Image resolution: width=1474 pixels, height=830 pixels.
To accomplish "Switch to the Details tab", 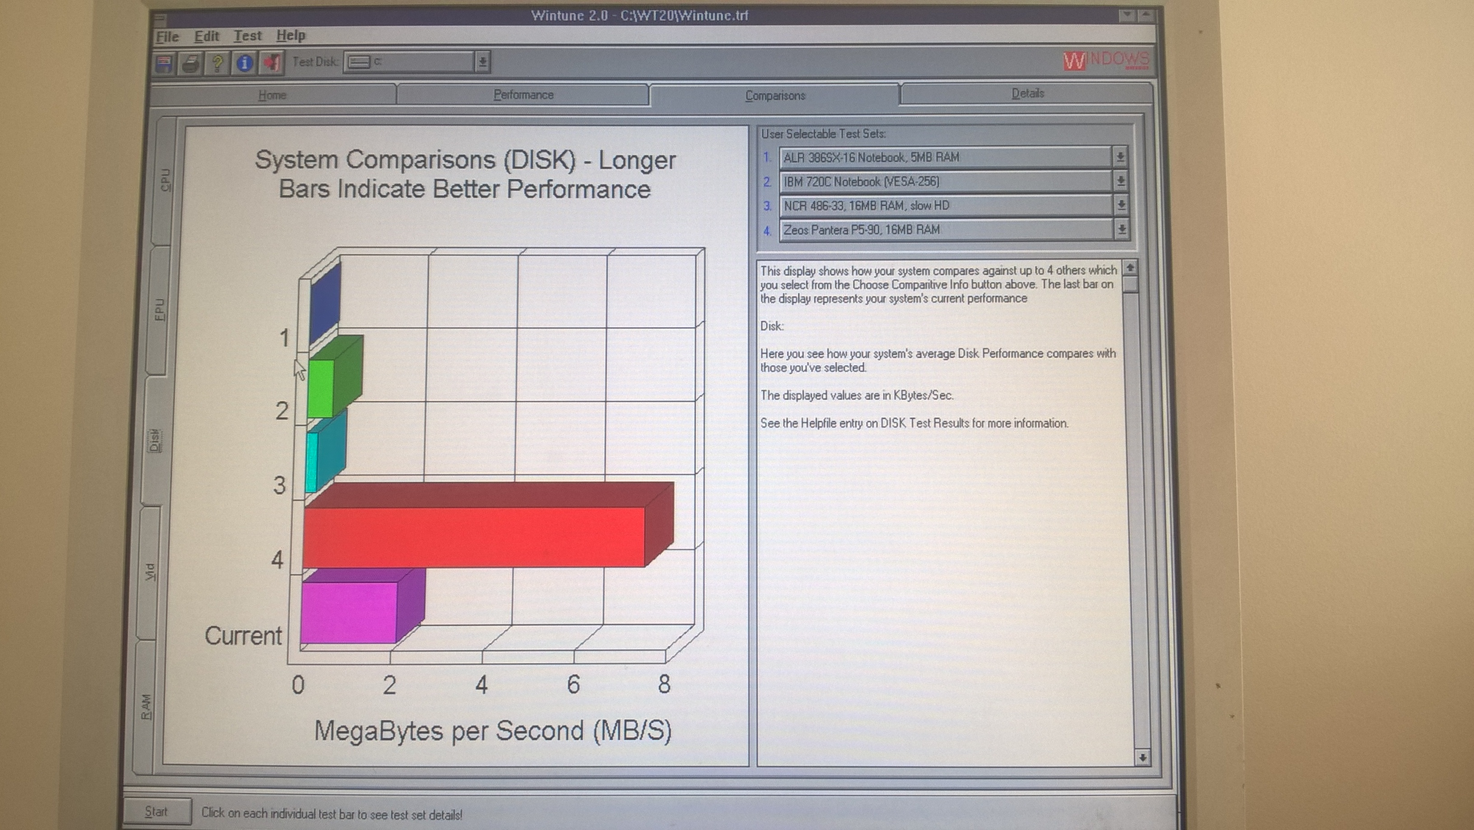I will 1027,93.
